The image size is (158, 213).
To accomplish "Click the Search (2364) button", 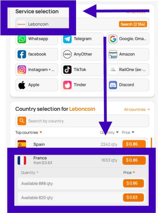I will (133, 24).
